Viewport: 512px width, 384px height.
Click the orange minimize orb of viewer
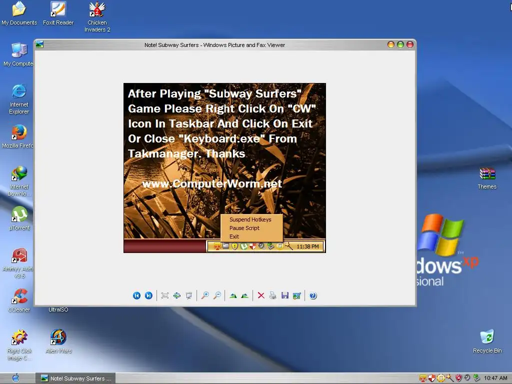tap(391, 44)
